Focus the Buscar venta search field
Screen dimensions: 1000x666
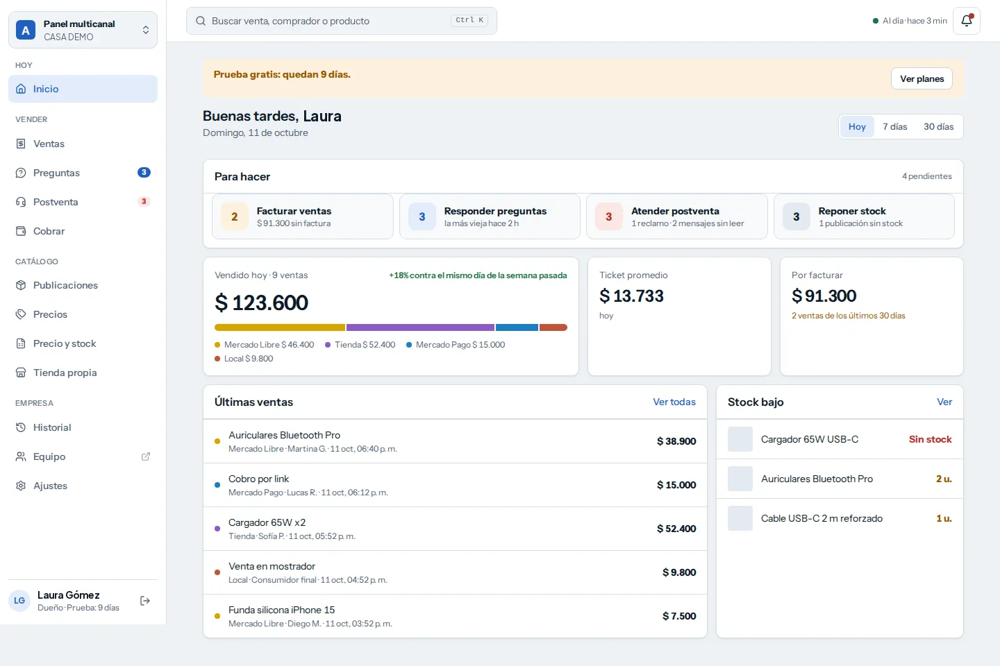(342, 21)
